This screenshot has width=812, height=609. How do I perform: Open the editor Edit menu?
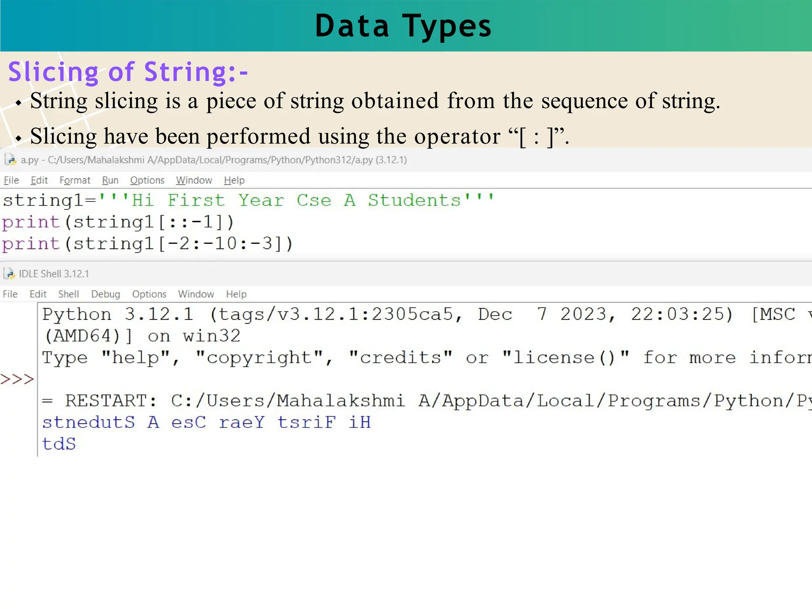point(39,180)
